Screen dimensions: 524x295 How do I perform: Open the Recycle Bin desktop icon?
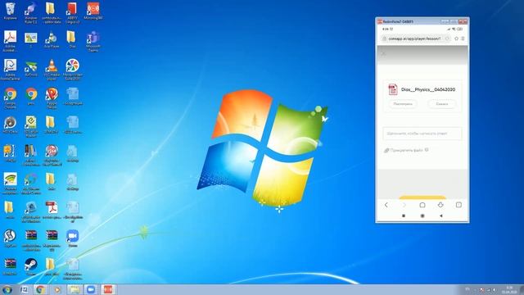10,11
